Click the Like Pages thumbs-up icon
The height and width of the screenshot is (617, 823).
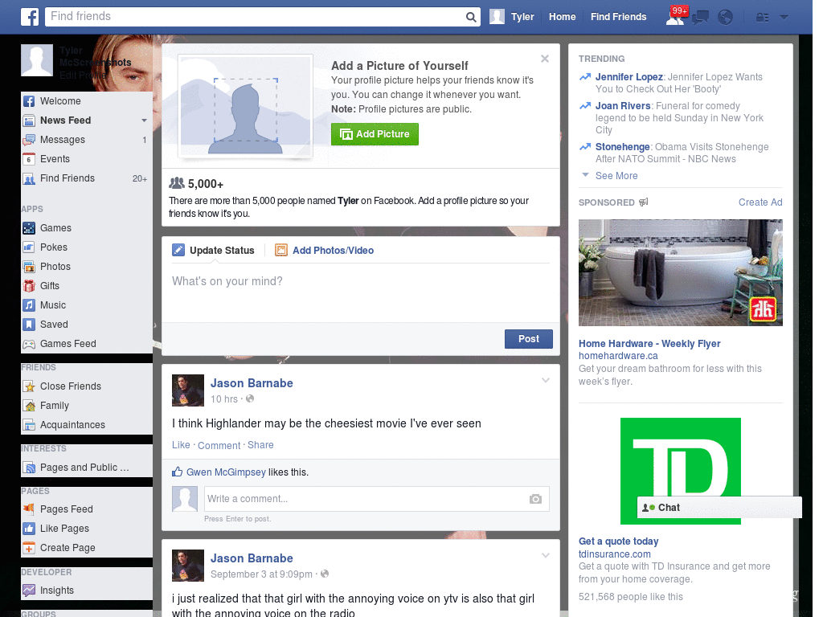tap(30, 529)
